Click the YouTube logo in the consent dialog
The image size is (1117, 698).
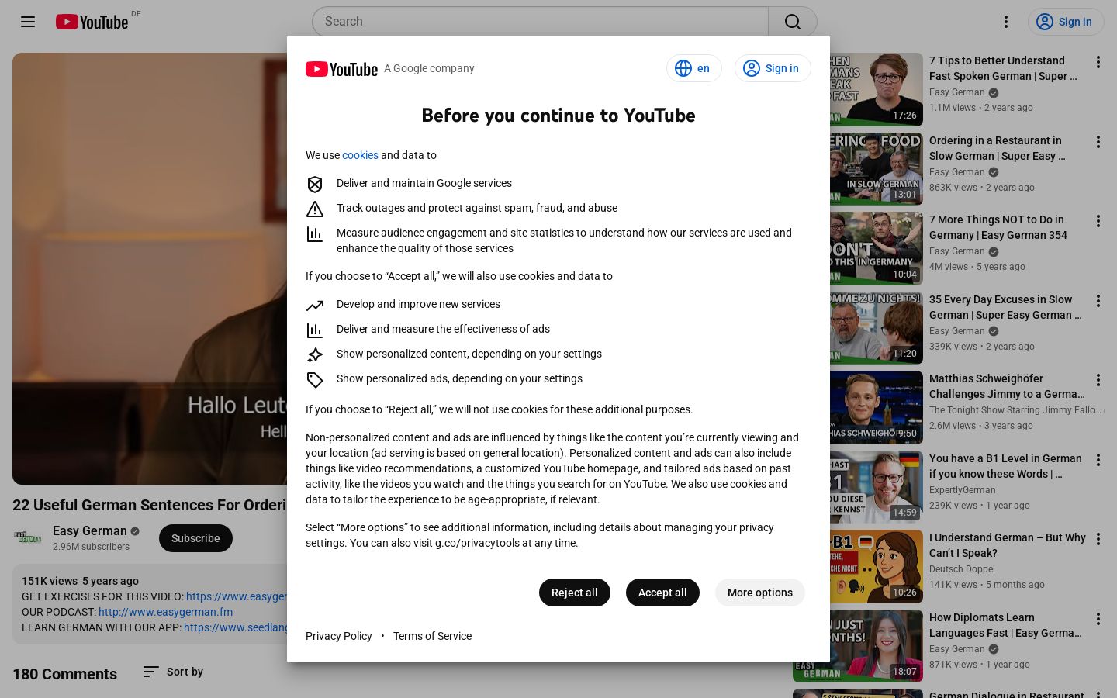[x=341, y=69]
